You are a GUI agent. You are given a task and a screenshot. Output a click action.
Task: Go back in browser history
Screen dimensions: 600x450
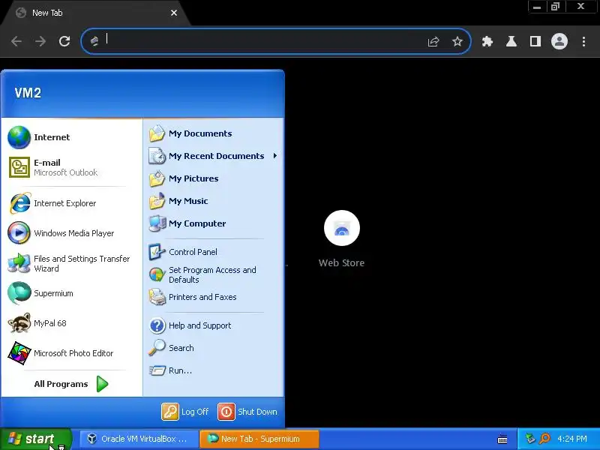[16, 41]
